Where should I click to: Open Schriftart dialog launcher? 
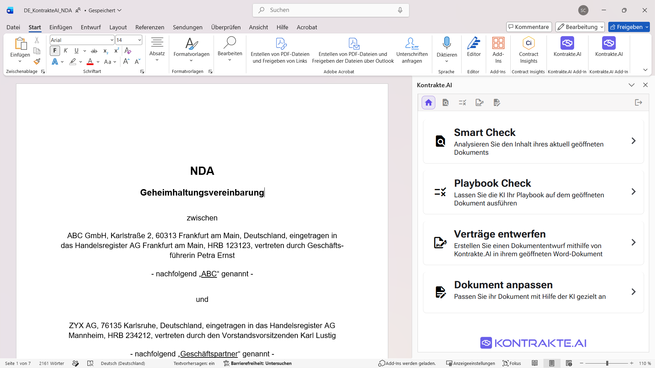(x=142, y=72)
